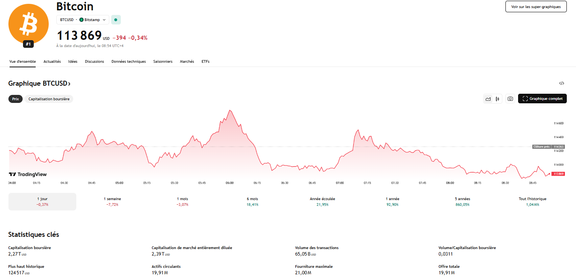Click the 113 869 USD price value
Image resolution: width=576 pixels, height=277 pixels.
79,36
